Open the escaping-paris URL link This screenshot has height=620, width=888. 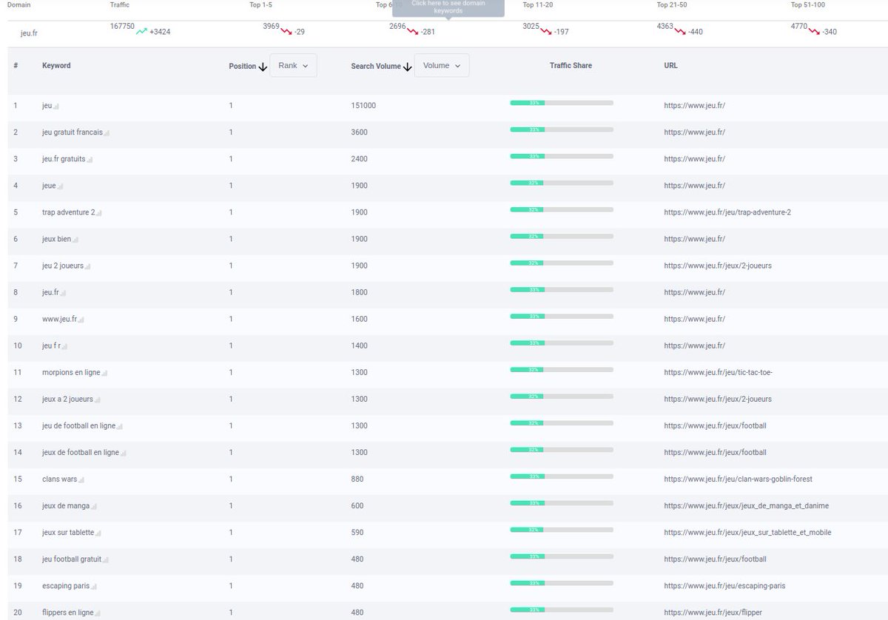point(725,585)
